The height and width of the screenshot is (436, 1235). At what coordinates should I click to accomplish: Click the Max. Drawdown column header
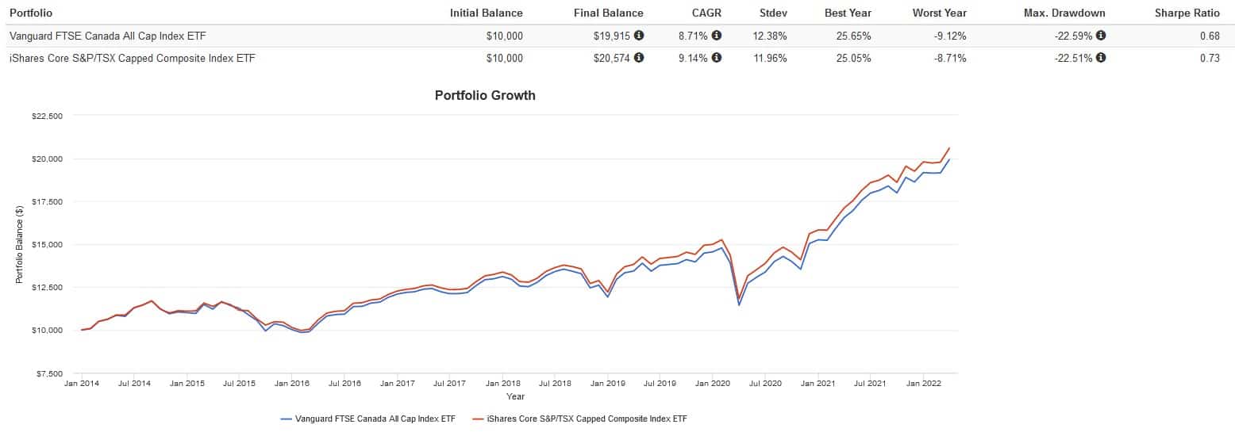1064,13
